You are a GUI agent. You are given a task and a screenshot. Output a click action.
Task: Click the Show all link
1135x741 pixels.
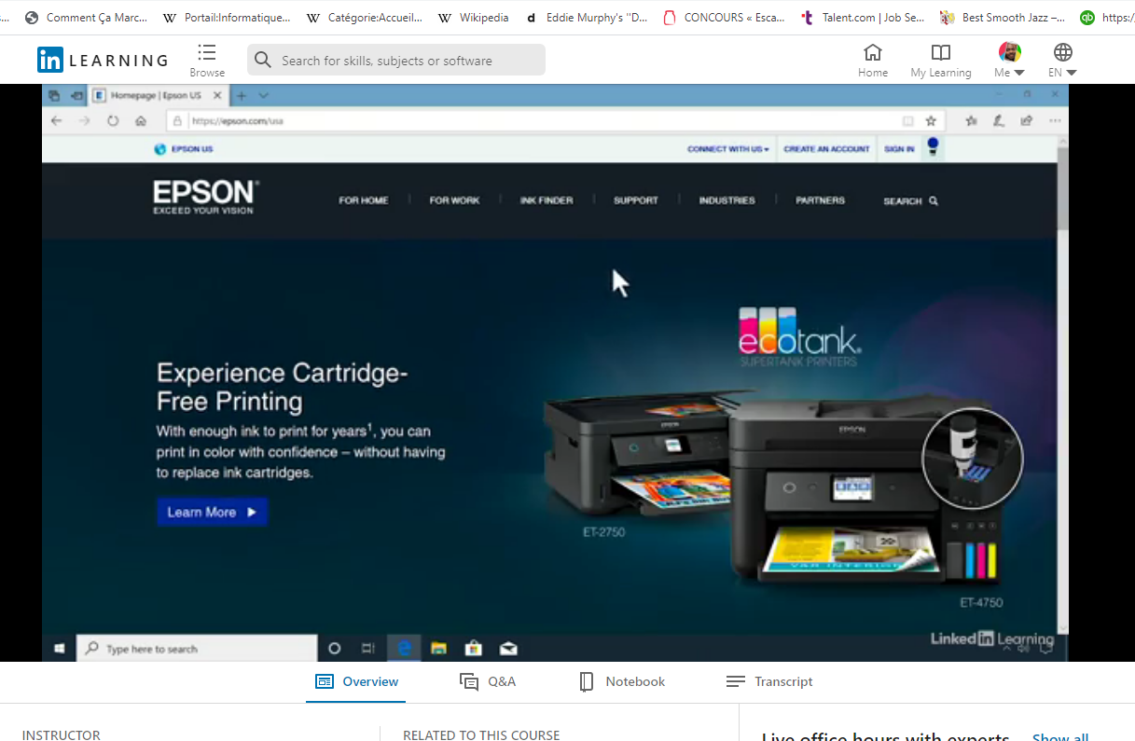1059,736
